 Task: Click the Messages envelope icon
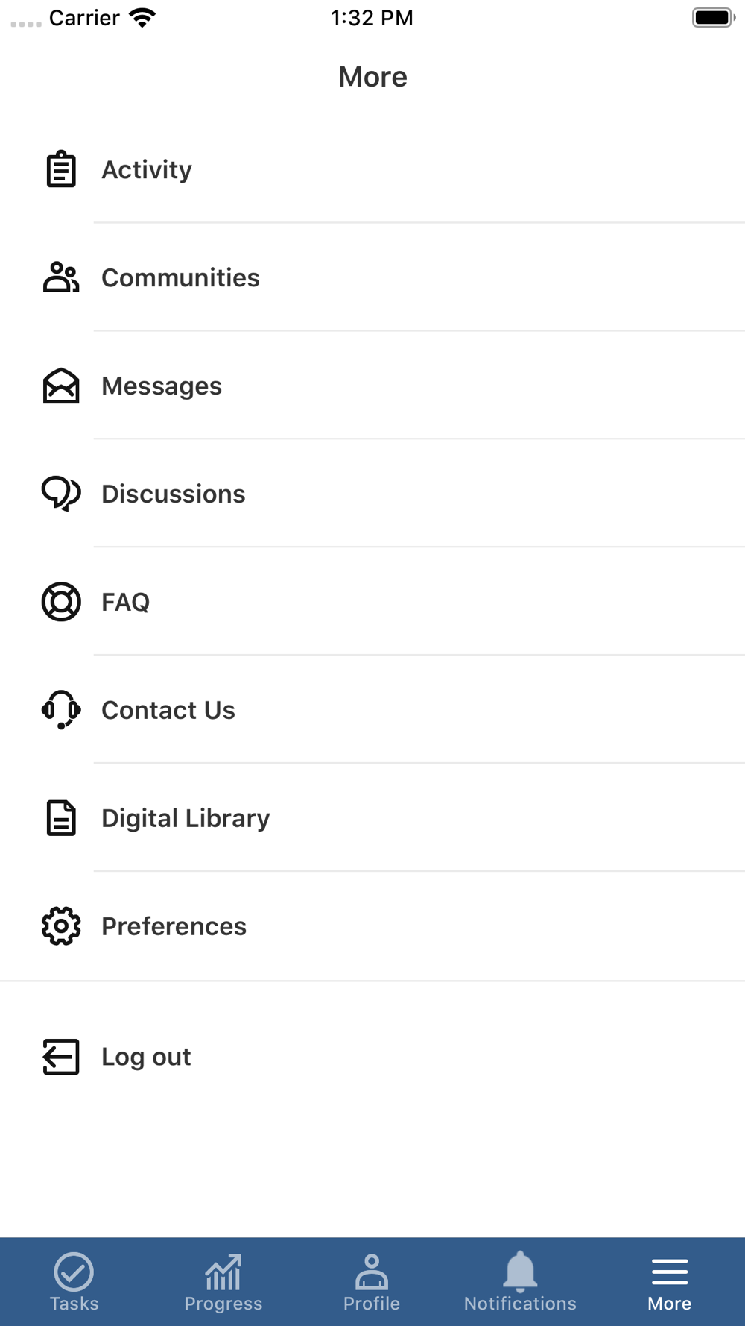[61, 386]
